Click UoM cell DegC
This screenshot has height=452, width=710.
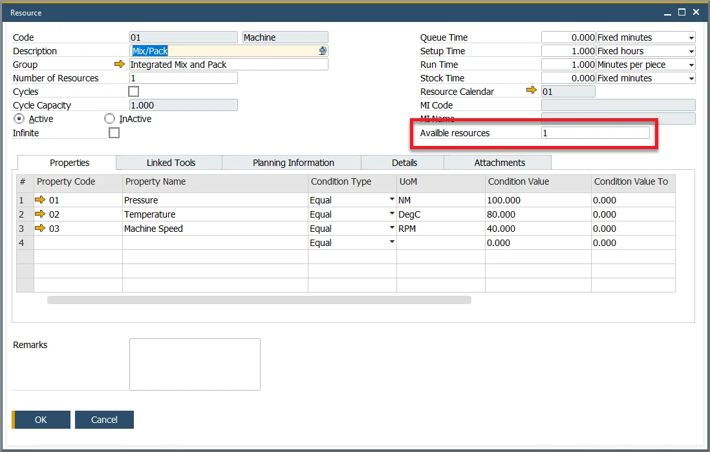coord(440,214)
